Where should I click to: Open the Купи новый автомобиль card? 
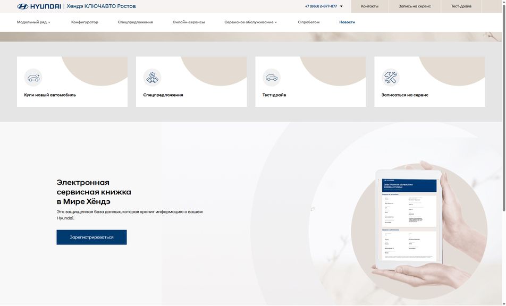click(72, 82)
